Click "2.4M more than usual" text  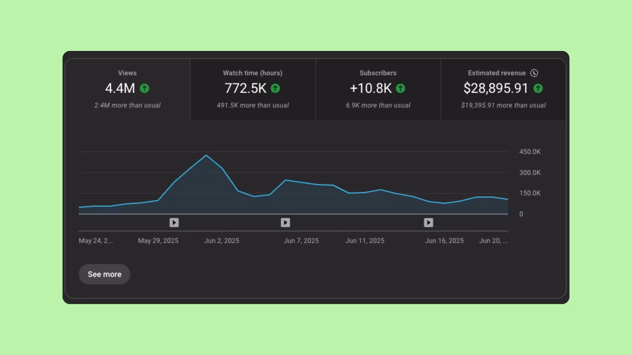click(x=127, y=105)
